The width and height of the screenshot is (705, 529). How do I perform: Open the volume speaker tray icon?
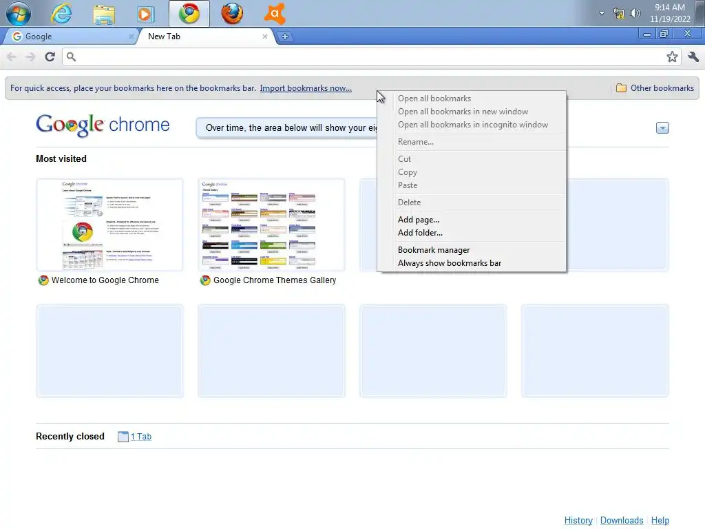tap(635, 13)
